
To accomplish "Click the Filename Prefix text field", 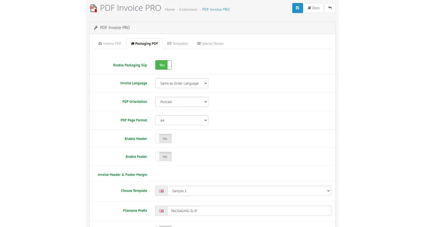I will point(249,211).
